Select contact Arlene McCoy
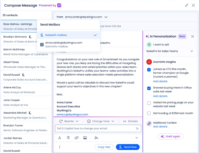Screen dimensions: 199x153 pyautogui.click(x=26, y=90)
